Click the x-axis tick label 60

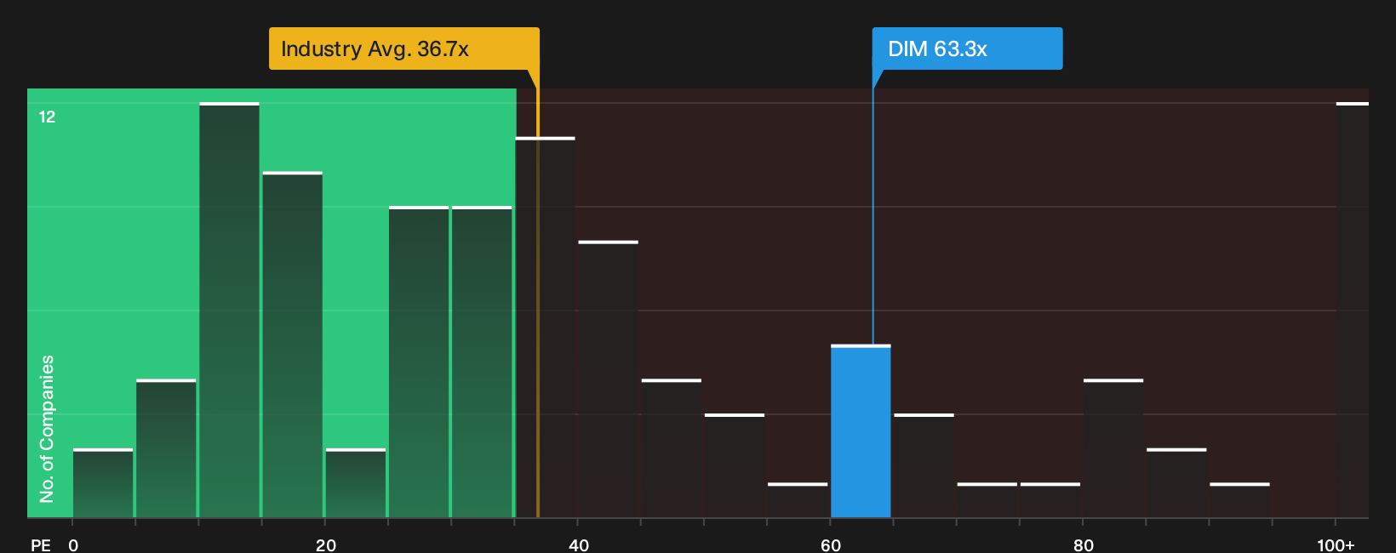click(831, 544)
